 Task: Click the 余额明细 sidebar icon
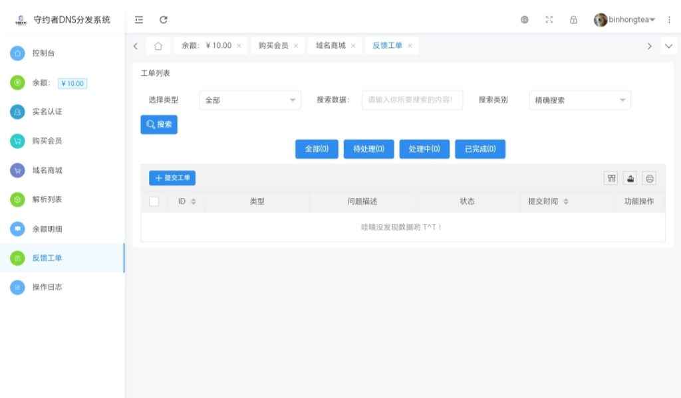click(x=17, y=229)
